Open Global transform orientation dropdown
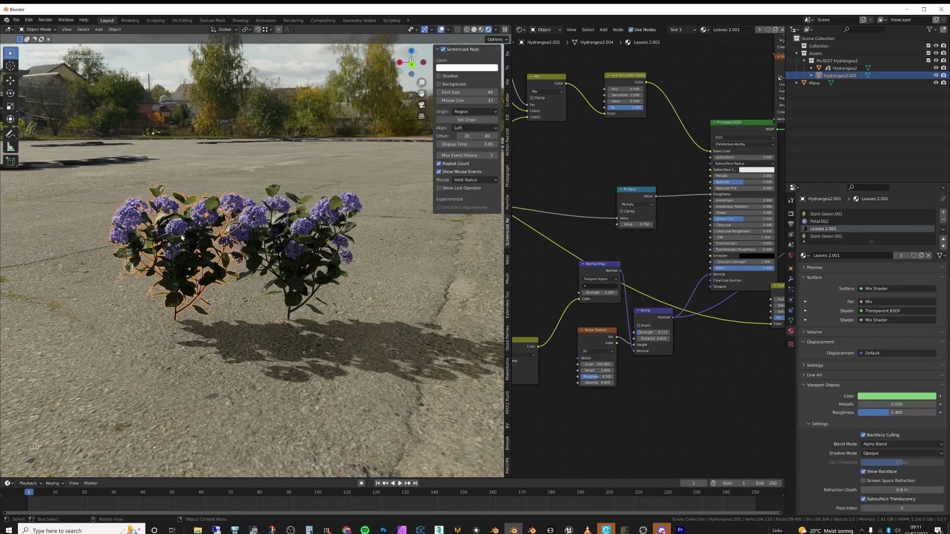Screen dimensions: 950x534 (x=224, y=30)
